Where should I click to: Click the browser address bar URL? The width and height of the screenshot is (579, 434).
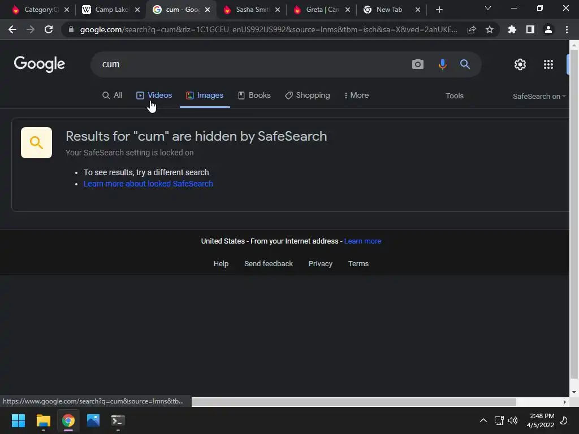[x=269, y=29]
